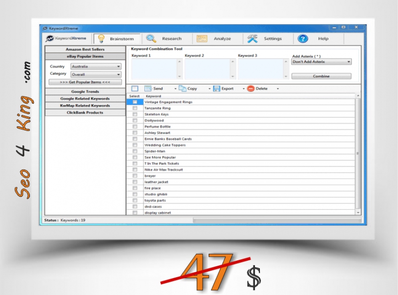The image size is (398, 295).
Task: Click the Get Popular Items button
Action: [x=85, y=82]
